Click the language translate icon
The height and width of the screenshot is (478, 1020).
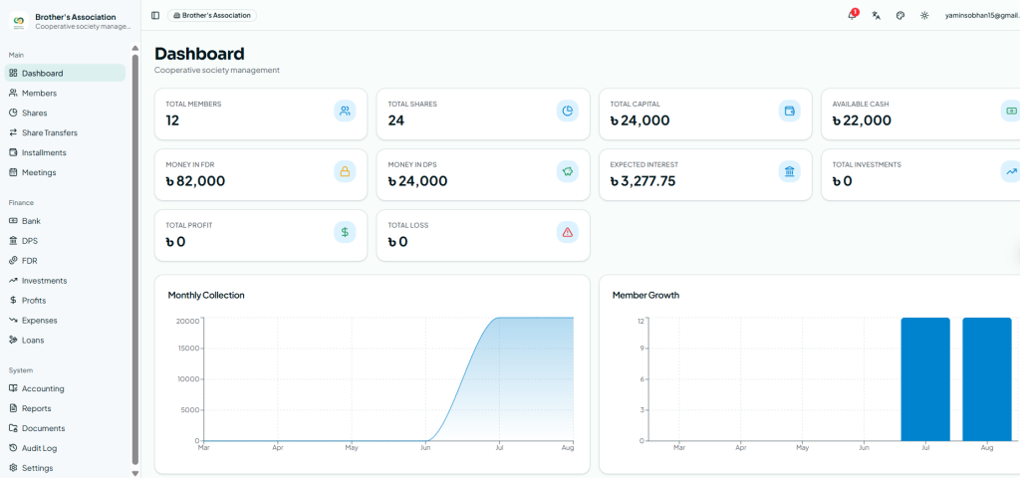[877, 15]
